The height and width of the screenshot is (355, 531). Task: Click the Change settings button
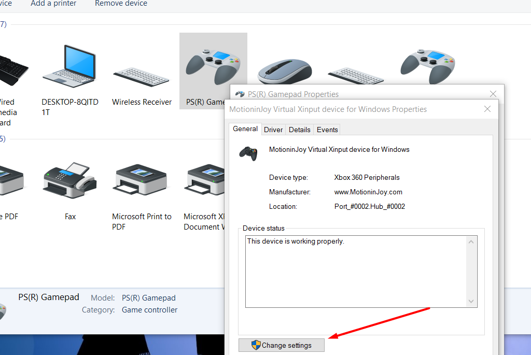point(282,345)
